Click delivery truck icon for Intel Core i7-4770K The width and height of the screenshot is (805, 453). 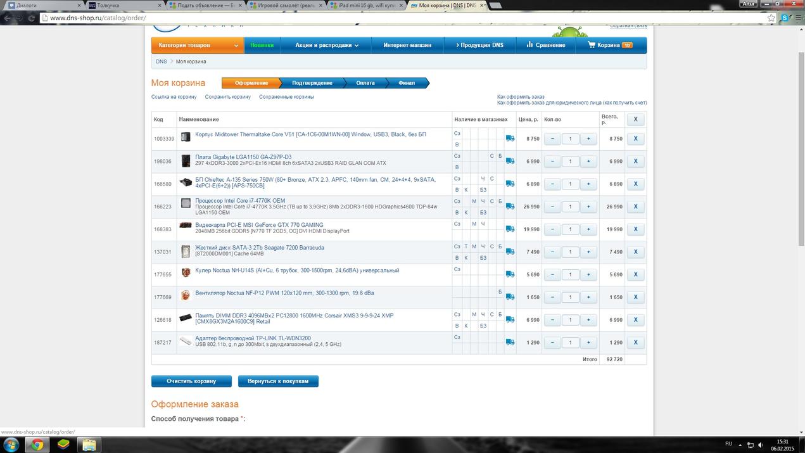coord(510,207)
